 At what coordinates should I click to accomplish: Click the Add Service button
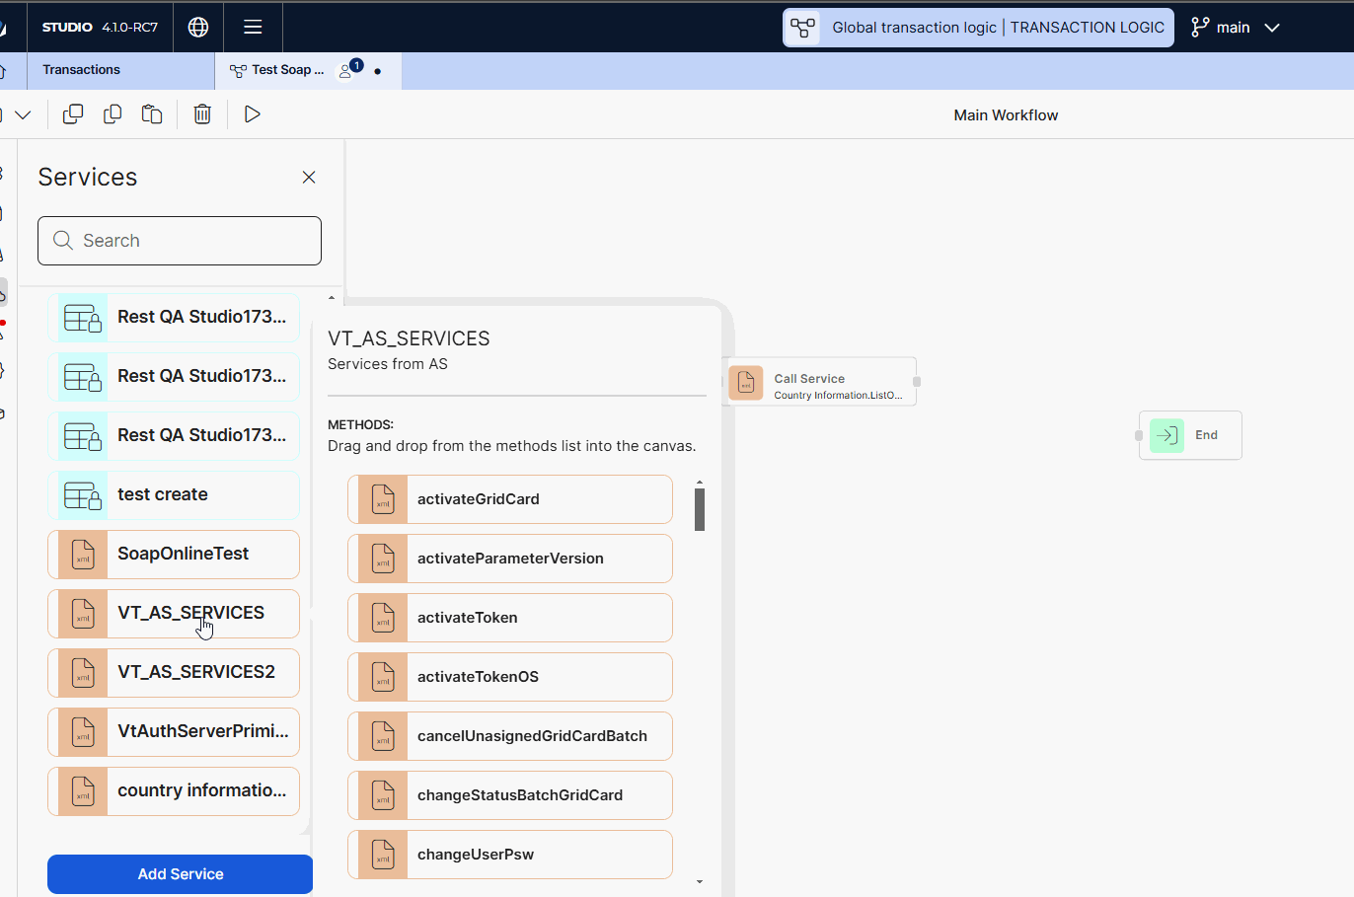[181, 874]
